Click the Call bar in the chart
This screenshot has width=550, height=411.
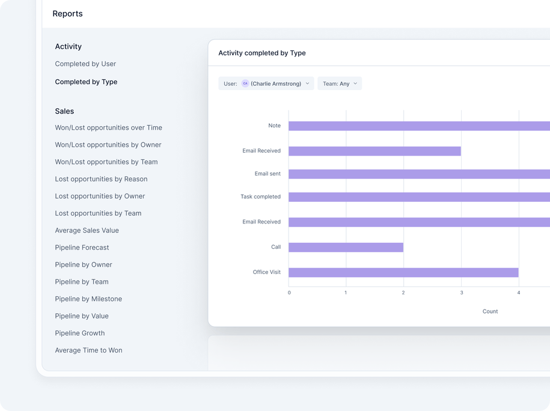click(346, 247)
